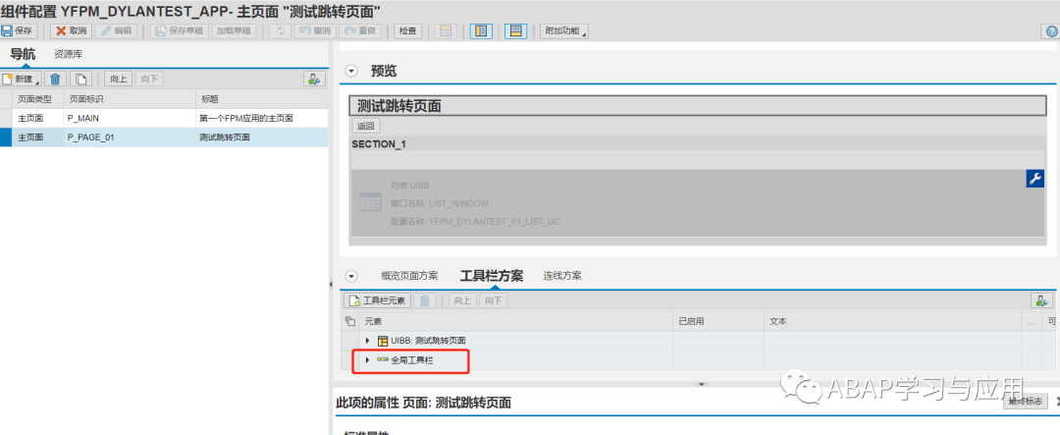
Task: Click the 重做 redo button
Action: [x=360, y=31]
